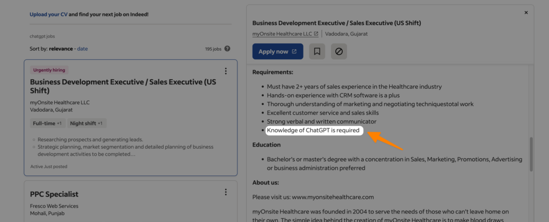The image size is (549, 222).
Task: Open myOnsite Healthcare LLC link in details panel
Action: click(282, 34)
